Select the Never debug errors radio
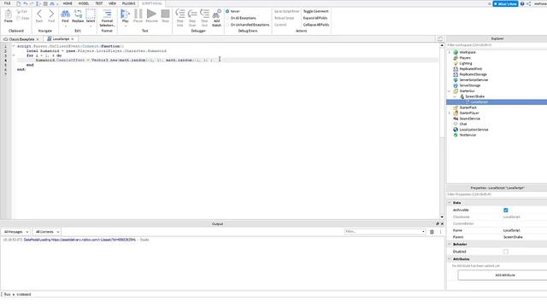This screenshot has height=307, width=547. [227, 11]
